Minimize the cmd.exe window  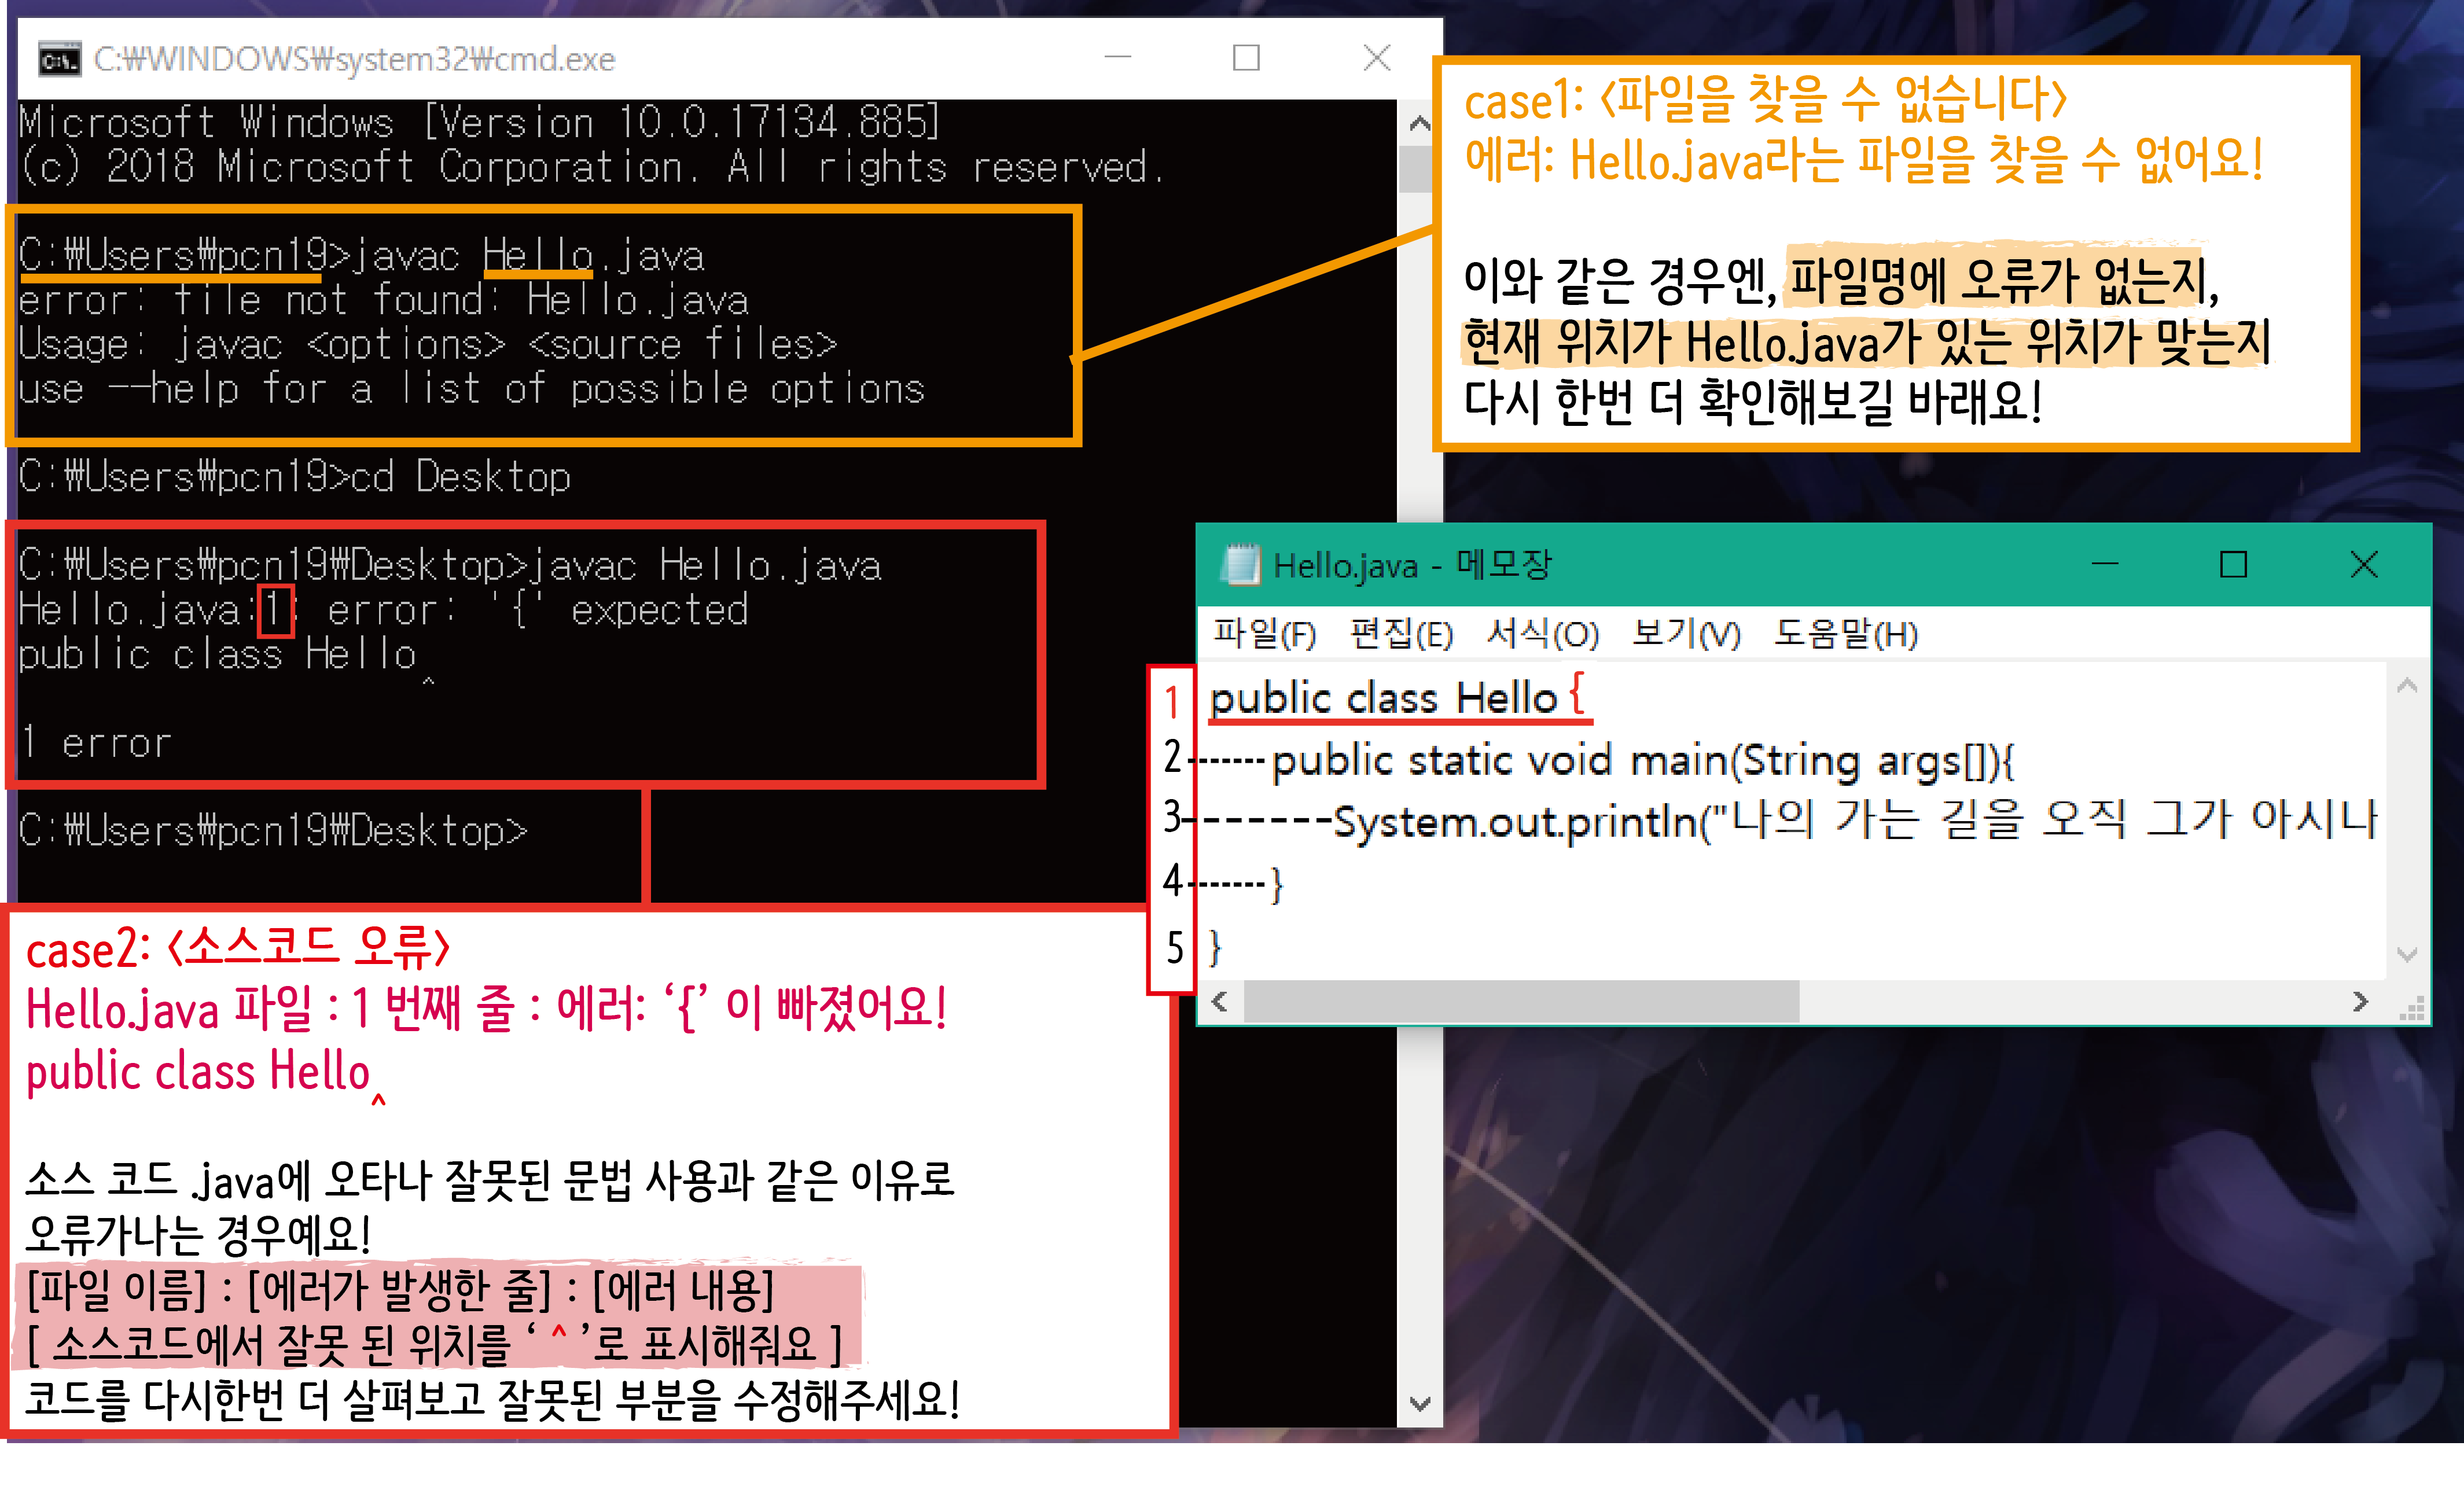tap(1117, 58)
